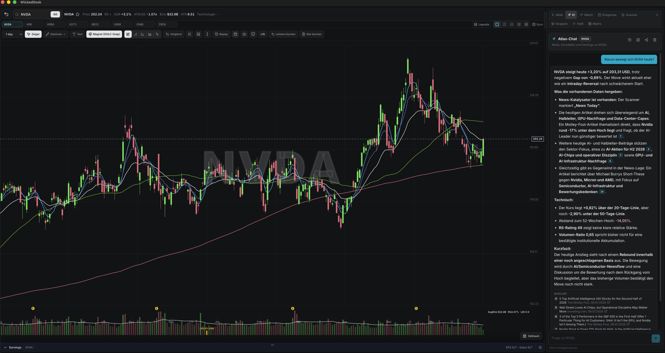
Task: Open the 1 day timeframe dropdown
Action: pyautogui.click(x=13, y=34)
